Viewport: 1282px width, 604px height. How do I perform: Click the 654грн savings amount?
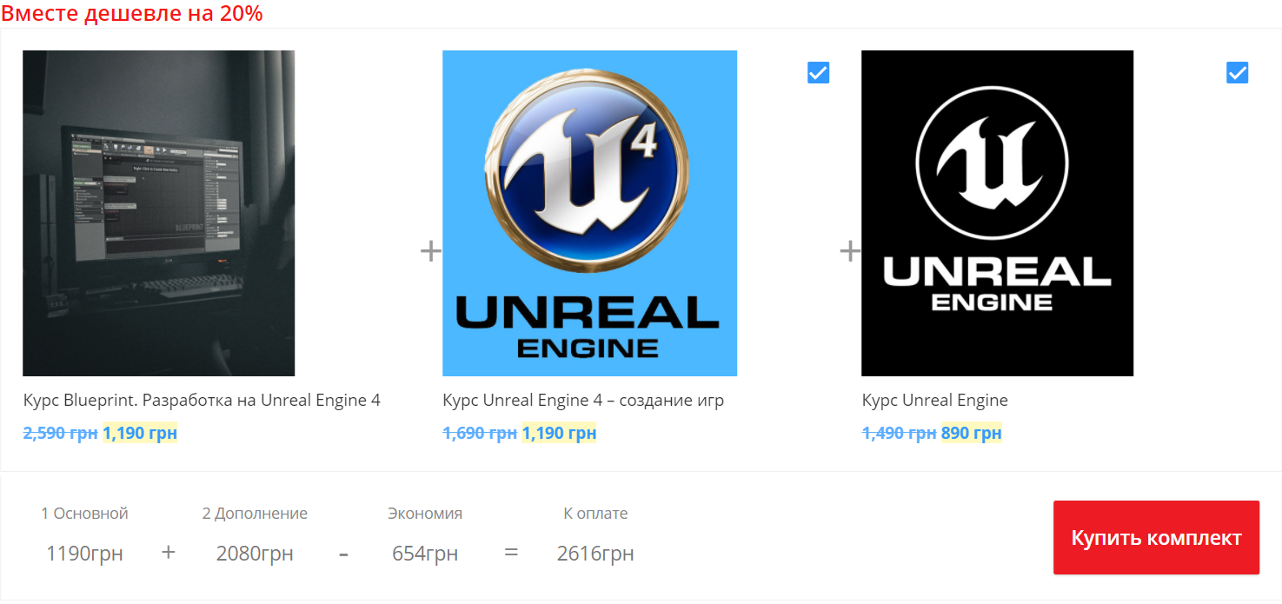click(425, 554)
